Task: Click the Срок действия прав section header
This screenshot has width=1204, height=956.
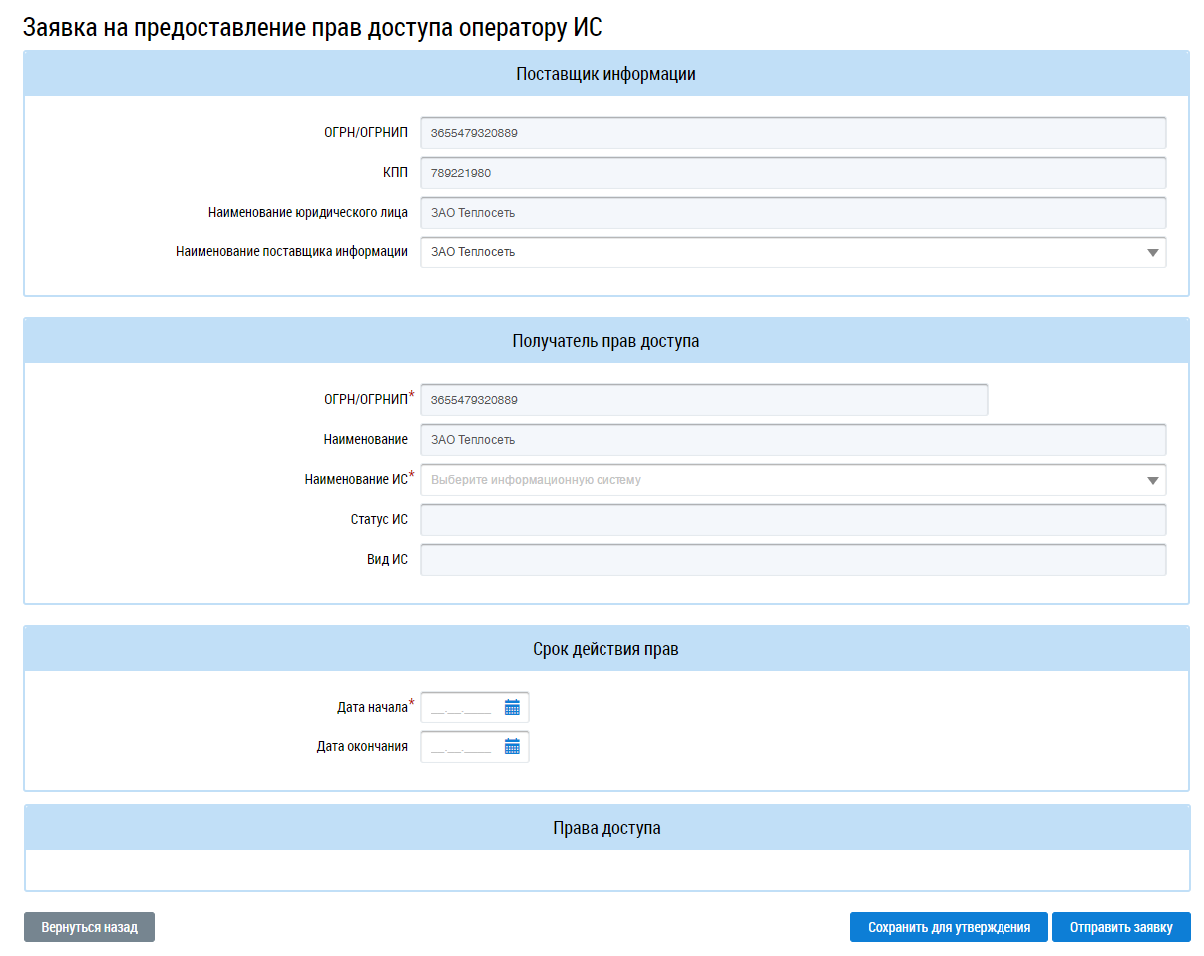Action: click(x=606, y=649)
